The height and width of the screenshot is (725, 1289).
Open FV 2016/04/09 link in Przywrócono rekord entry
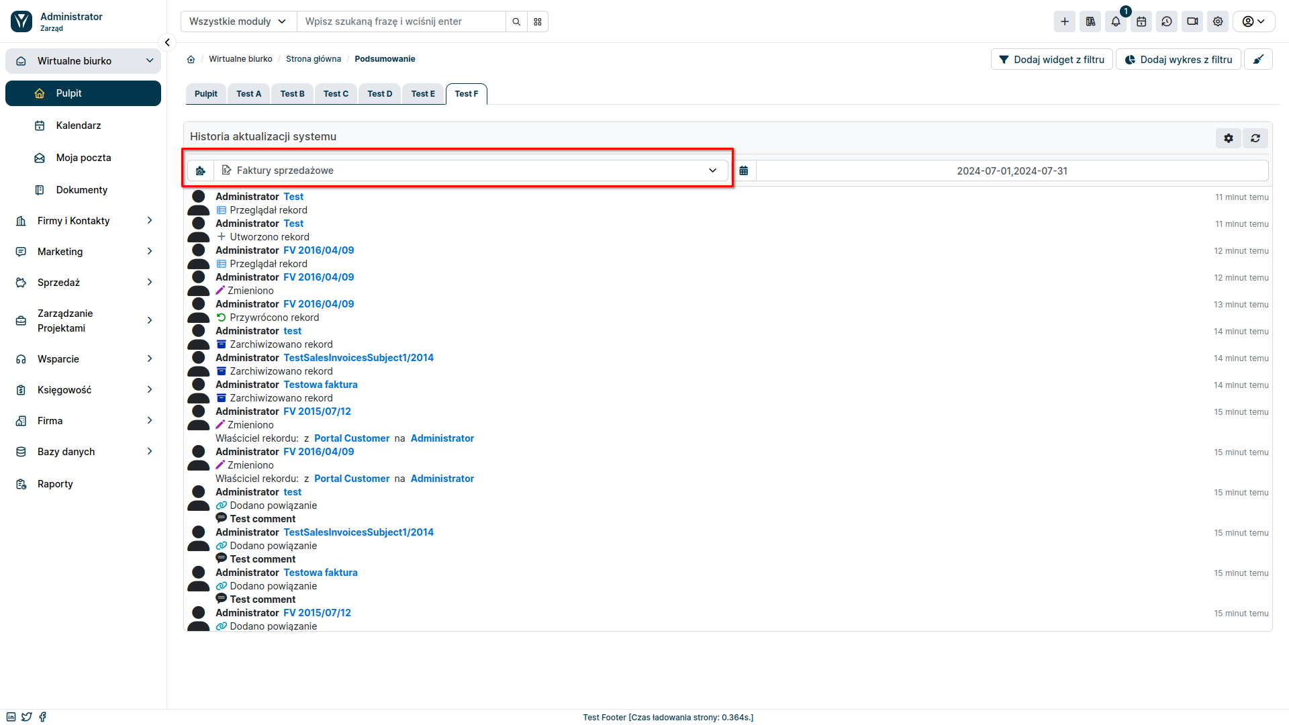(x=319, y=304)
